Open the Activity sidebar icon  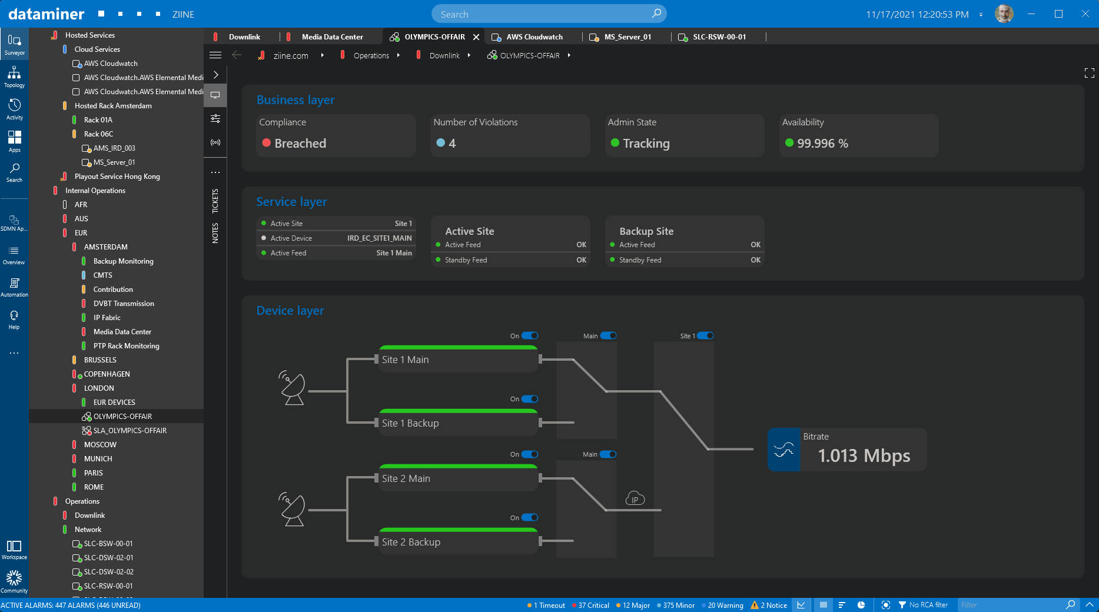coord(14,109)
